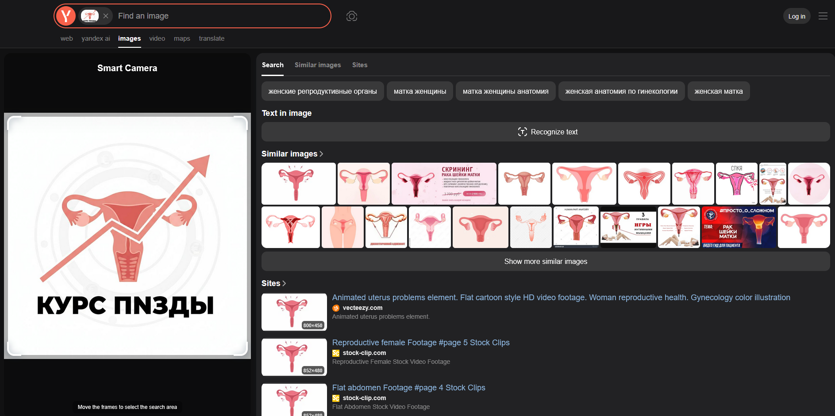Click the stock-clip.com link under Reproductive female Footage

[x=364, y=353]
